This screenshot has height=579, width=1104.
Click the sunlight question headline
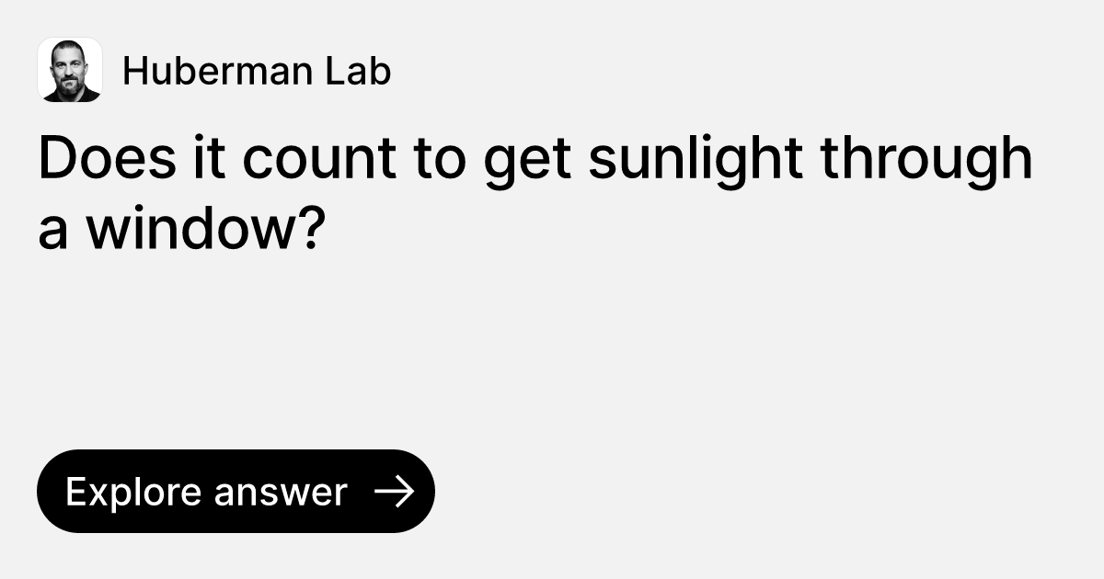pos(534,193)
